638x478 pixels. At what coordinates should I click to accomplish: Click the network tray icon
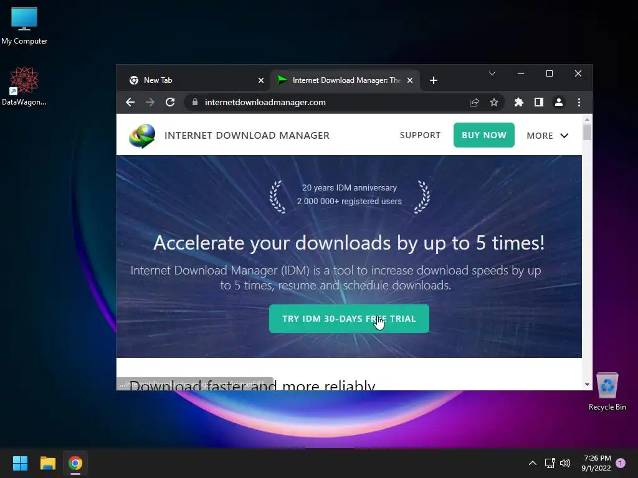[550, 463]
